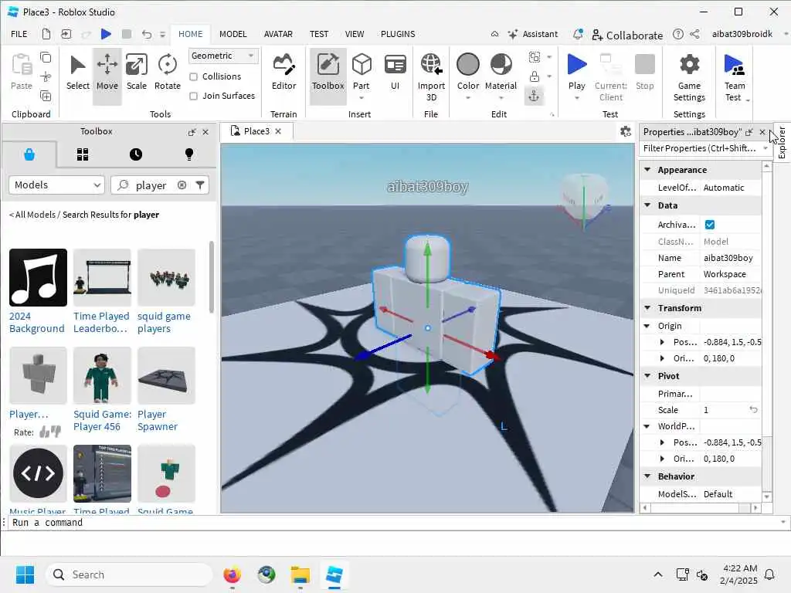Open viewport settings gear
This screenshot has width=791, height=593.
coord(626,131)
